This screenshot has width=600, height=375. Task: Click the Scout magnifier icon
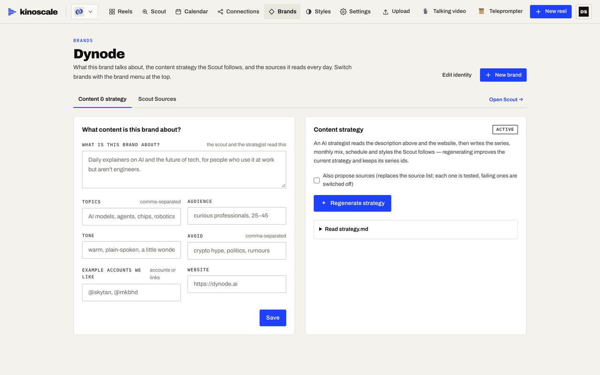(145, 12)
